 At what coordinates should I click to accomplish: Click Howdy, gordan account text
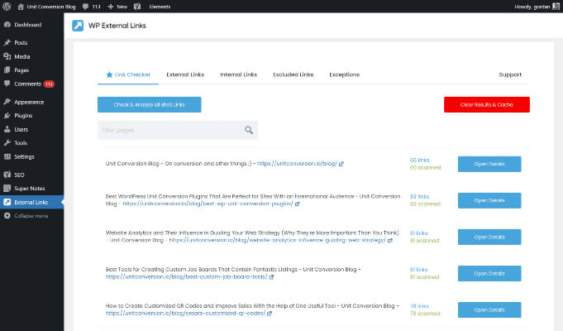532,7
